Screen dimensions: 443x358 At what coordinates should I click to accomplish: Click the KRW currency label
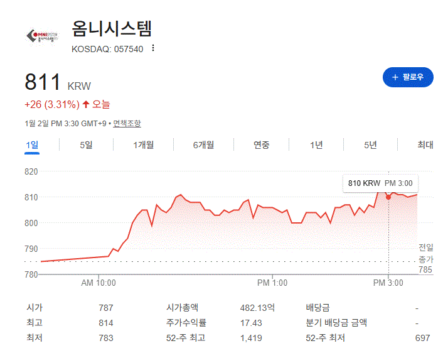[x=79, y=86]
